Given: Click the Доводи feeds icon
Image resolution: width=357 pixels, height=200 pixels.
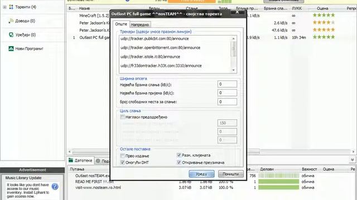Looking at the screenshot, I should coord(11,21).
